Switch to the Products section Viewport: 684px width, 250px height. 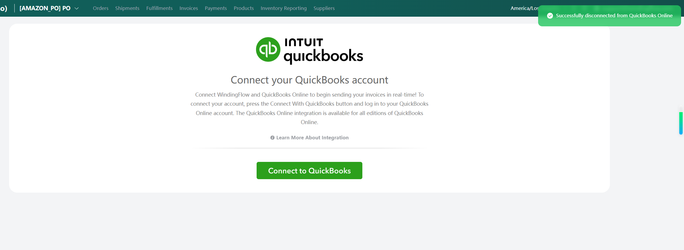(x=244, y=8)
